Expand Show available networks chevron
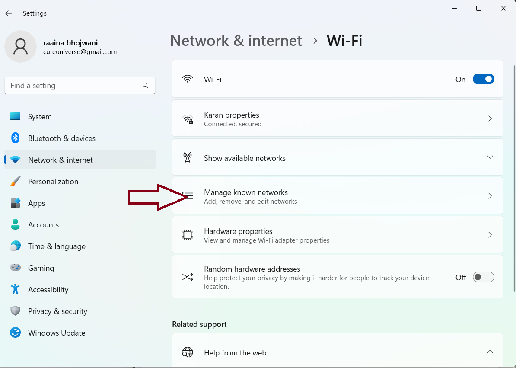The image size is (516, 368). coord(490,157)
